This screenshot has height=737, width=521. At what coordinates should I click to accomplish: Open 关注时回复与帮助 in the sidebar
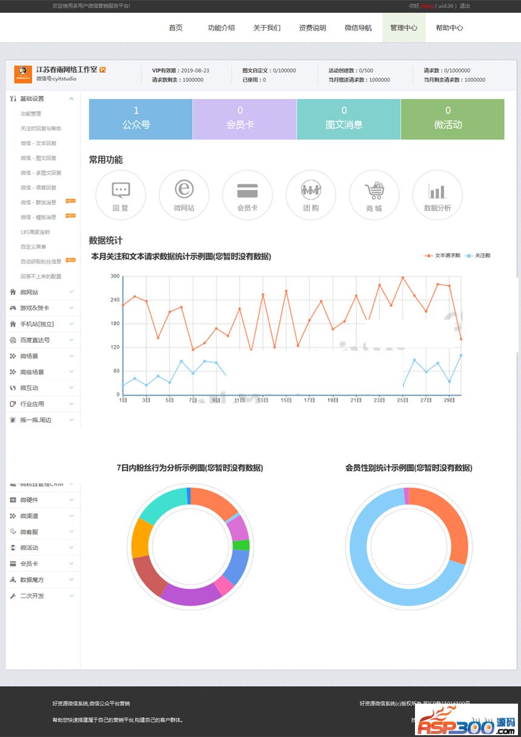[41, 129]
